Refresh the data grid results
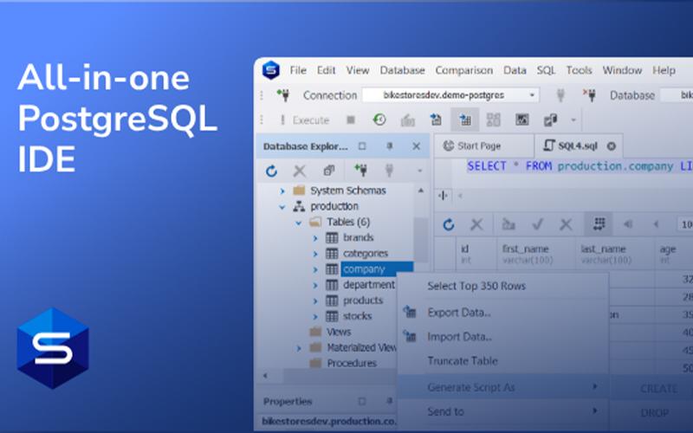Image resolution: width=693 pixels, height=433 pixels. 448,224
